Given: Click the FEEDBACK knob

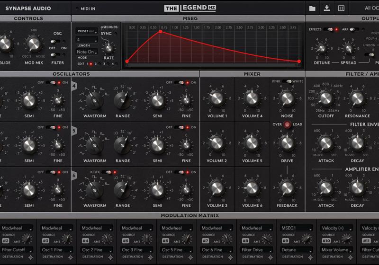Looking at the screenshot, I should 287,188.
